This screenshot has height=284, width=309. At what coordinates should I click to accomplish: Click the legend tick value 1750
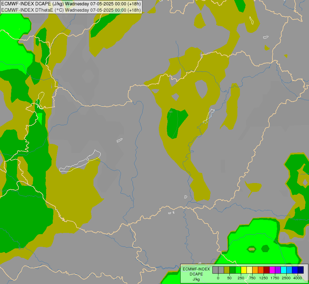(x=275, y=278)
